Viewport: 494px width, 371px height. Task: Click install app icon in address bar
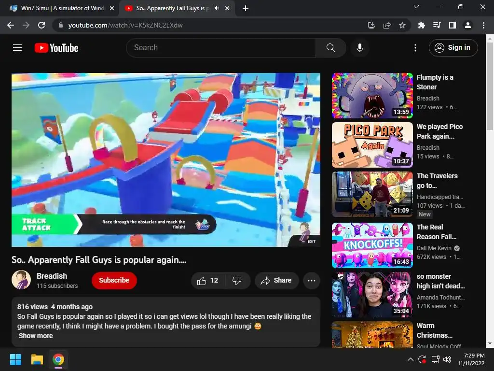point(371,25)
